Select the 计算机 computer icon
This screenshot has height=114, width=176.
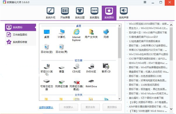click(x=61, y=34)
